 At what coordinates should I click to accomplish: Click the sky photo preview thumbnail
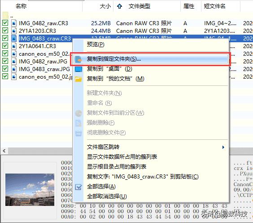(x=30, y=190)
